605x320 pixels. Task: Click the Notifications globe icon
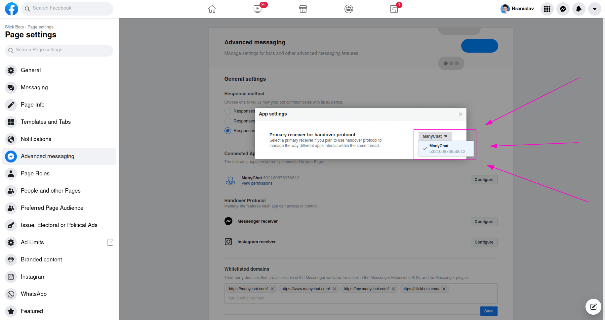11,139
